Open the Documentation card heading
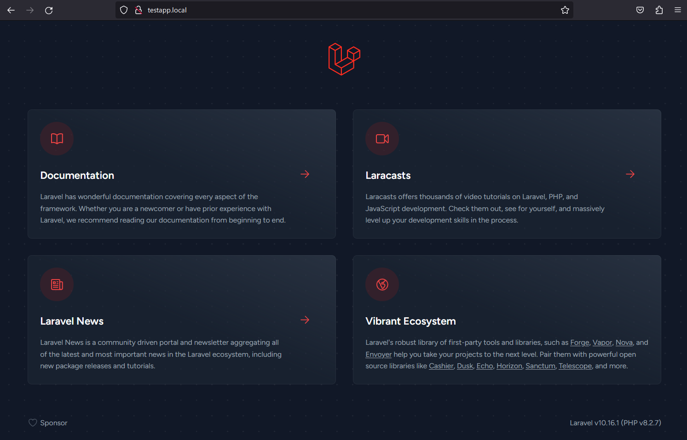The image size is (687, 440). coord(77,176)
